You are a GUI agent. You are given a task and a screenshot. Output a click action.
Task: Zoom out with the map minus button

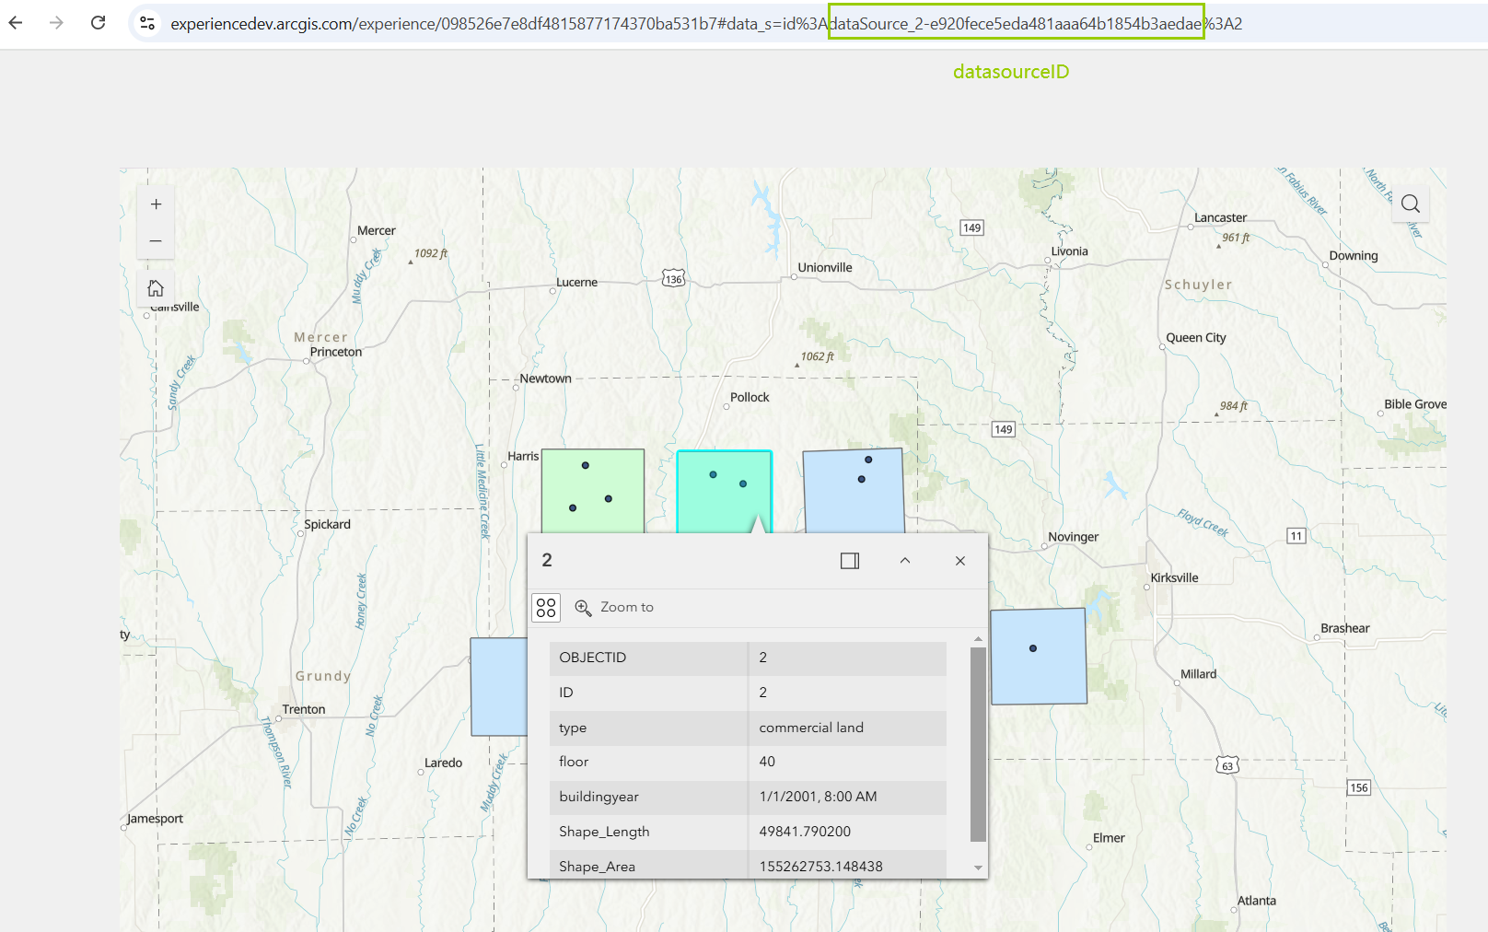click(x=156, y=241)
